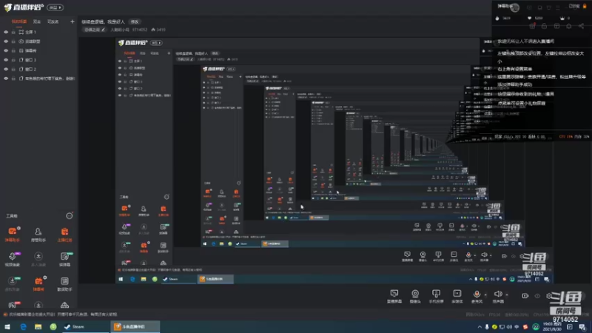Screen dimensions: 592x333
Task: Open the 视频连麦 tool
Action: click(12, 259)
